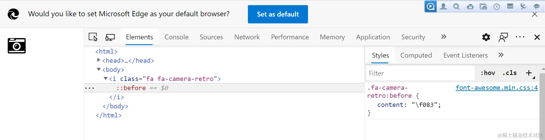545x140 pixels.
Task: Open DevTools settings gear
Action: pos(486,37)
